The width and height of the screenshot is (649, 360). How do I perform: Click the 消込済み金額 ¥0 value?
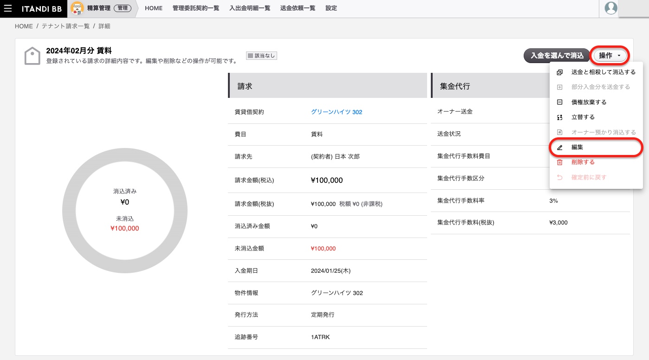pos(314,226)
